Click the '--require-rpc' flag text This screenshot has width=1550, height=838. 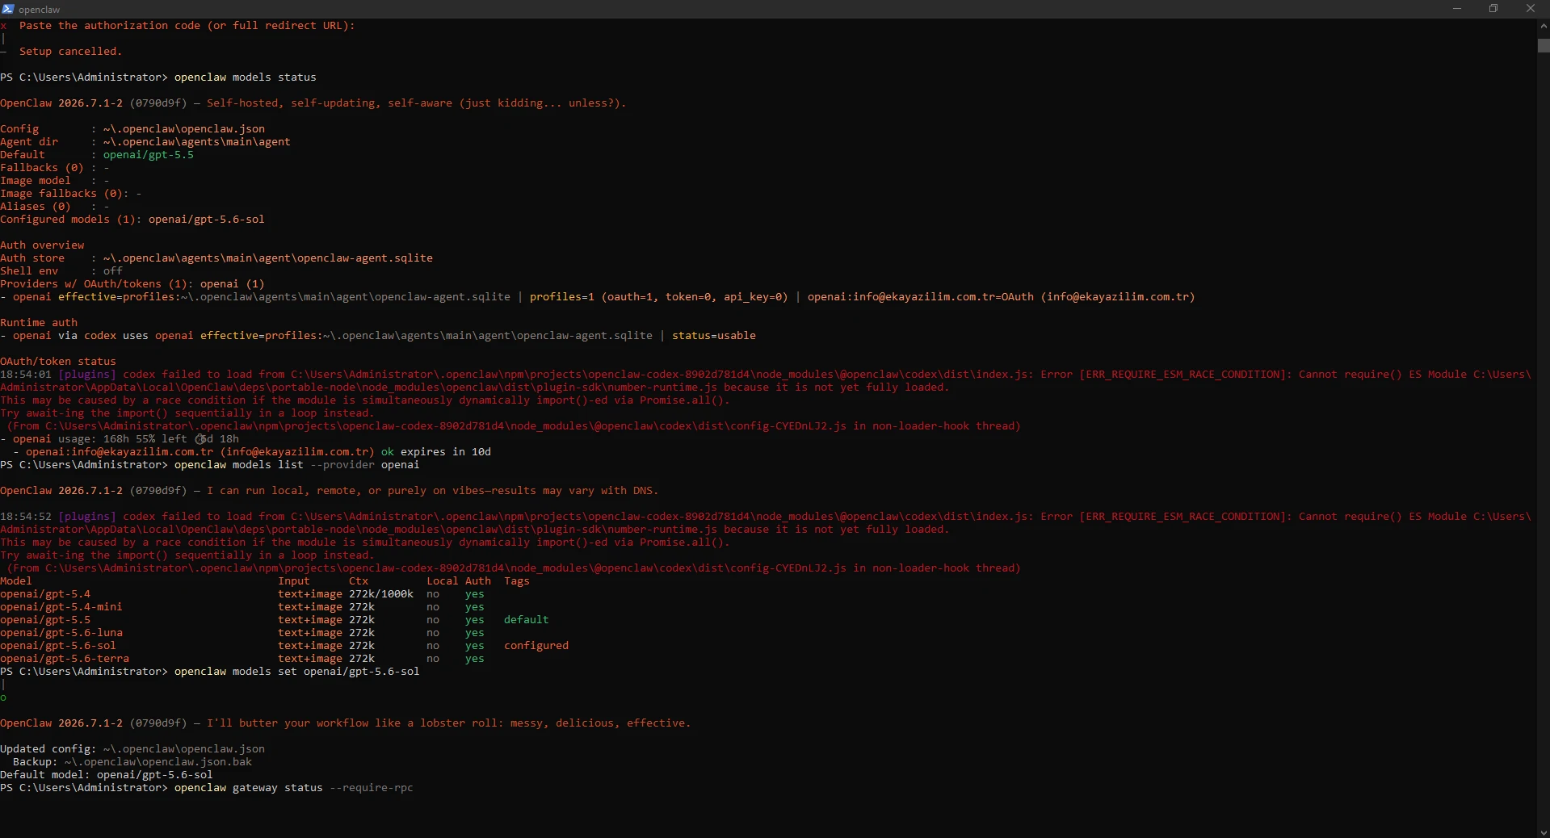(x=372, y=788)
